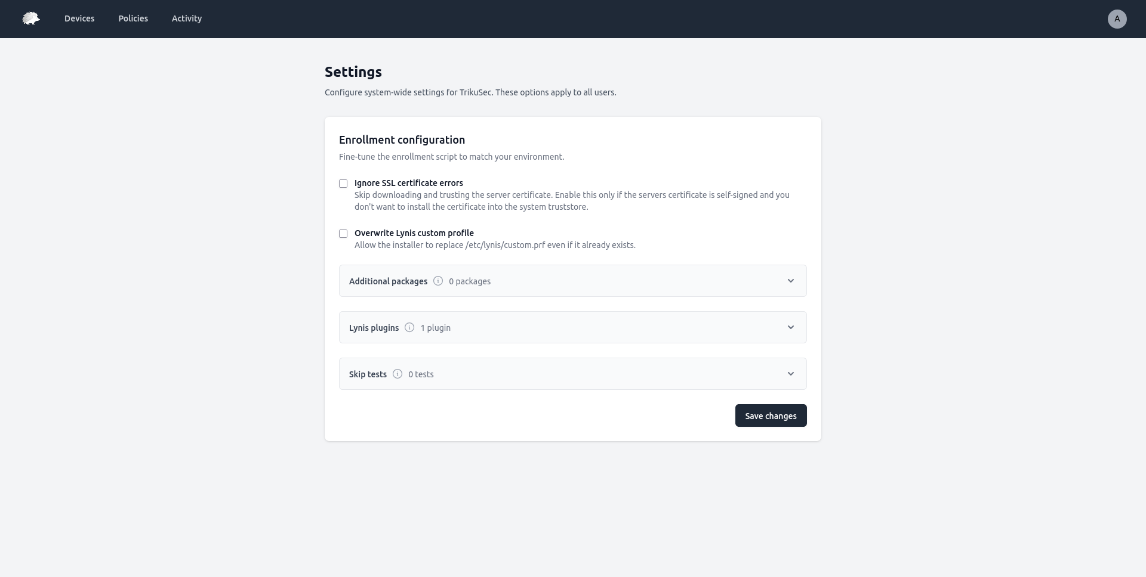Toggle the SSL errors checkbox via its label
The height and width of the screenshot is (577, 1146).
click(x=409, y=183)
